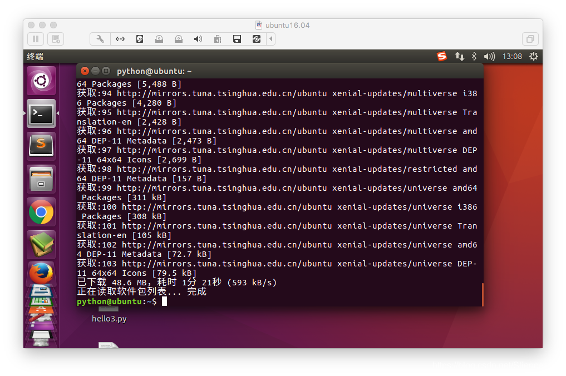The image size is (566, 376).
Task: Launch Sublime Text from the launcher
Action: [41, 146]
